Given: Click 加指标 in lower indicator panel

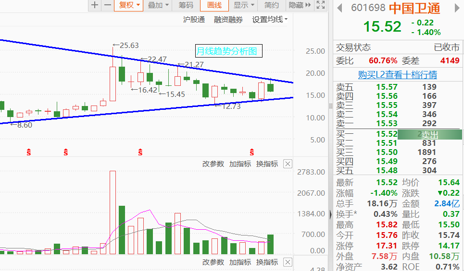Looking at the screenshot, I should (240, 262).
